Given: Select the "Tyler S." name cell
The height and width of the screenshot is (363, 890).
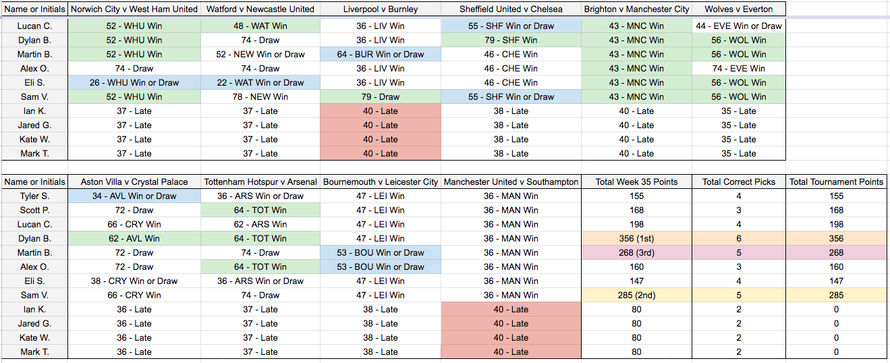Looking at the screenshot, I should click(x=34, y=196).
